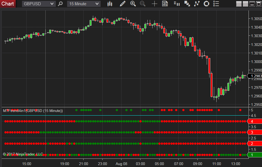Open Chart Properties list icon
The image size is (262, 167).
[x=216, y=4]
